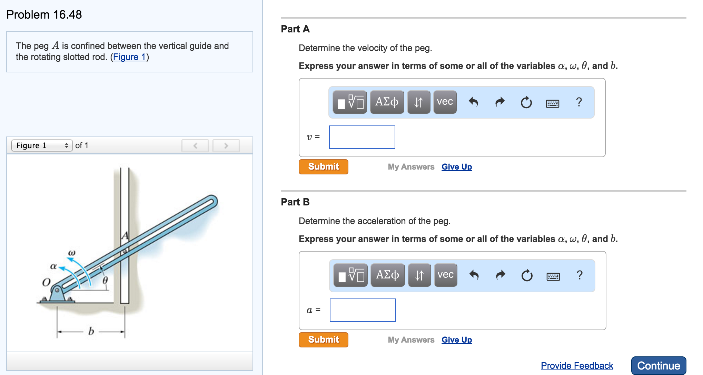Screen dimensions: 703x375
Task: Click the next figure chevron
Action: pos(226,145)
